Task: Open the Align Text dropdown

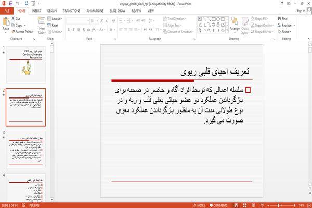Action: coord(172,25)
